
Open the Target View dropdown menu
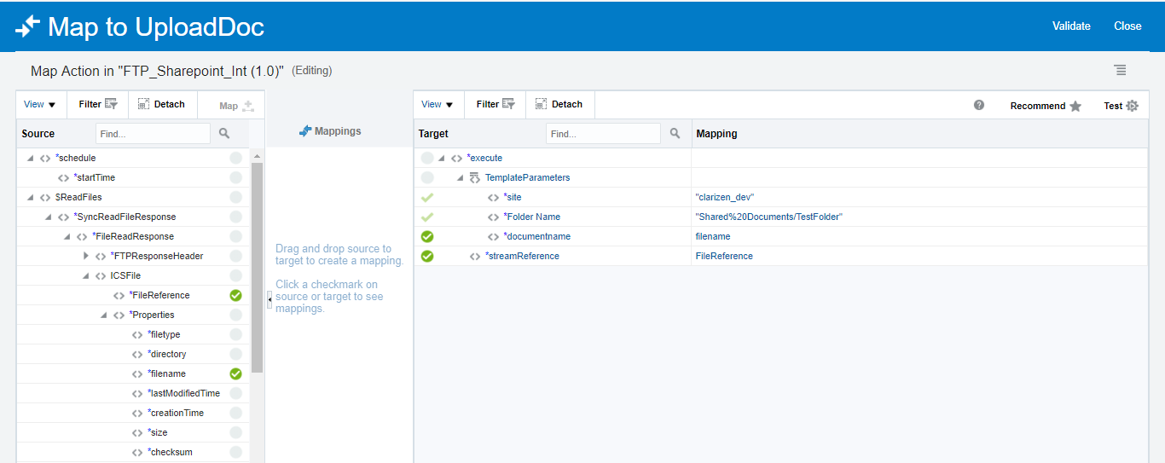click(x=438, y=105)
